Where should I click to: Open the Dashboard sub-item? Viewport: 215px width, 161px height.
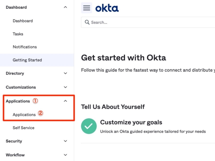(23, 21)
